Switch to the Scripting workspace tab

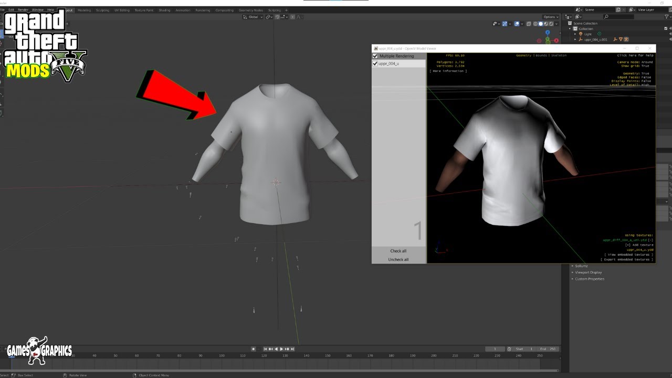point(275,10)
